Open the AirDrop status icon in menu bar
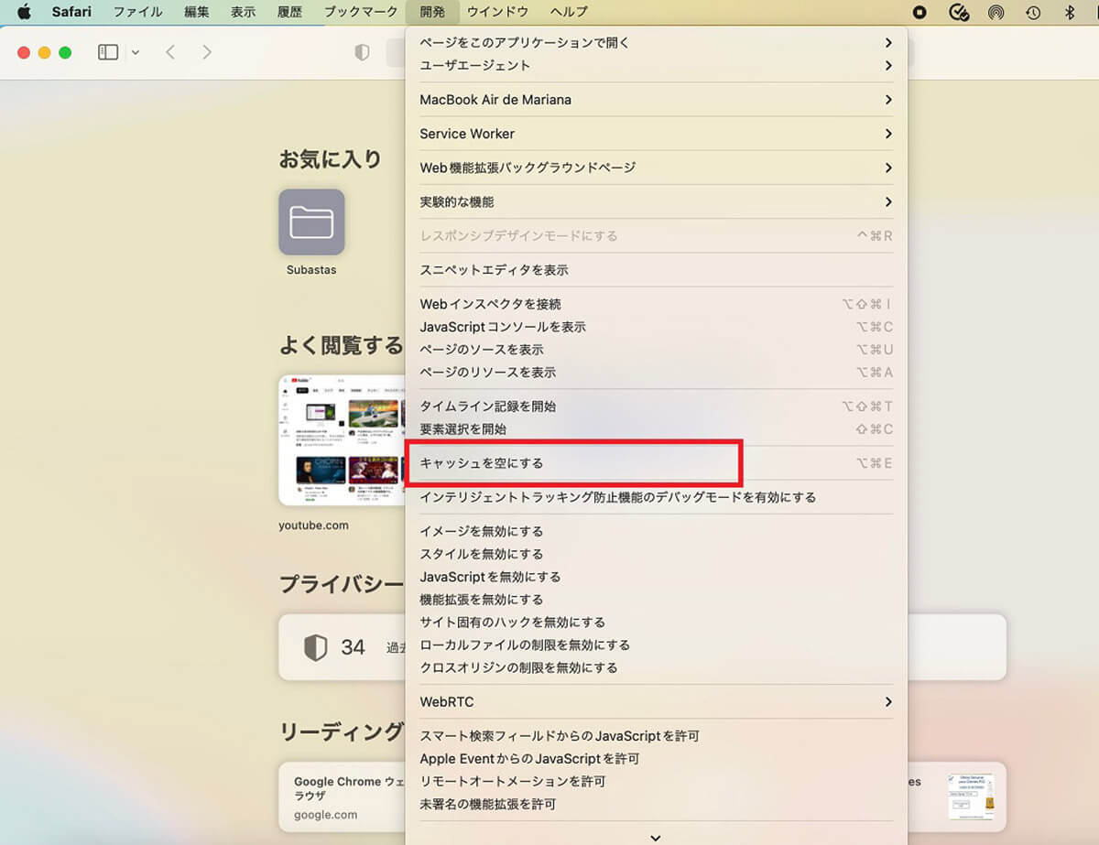Viewport: 1099px width, 845px height. tap(996, 12)
